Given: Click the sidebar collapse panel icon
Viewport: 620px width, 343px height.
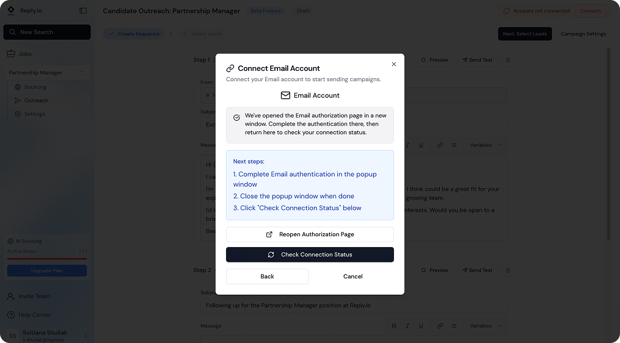Looking at the screenshot, I should [x=83, y=10].
